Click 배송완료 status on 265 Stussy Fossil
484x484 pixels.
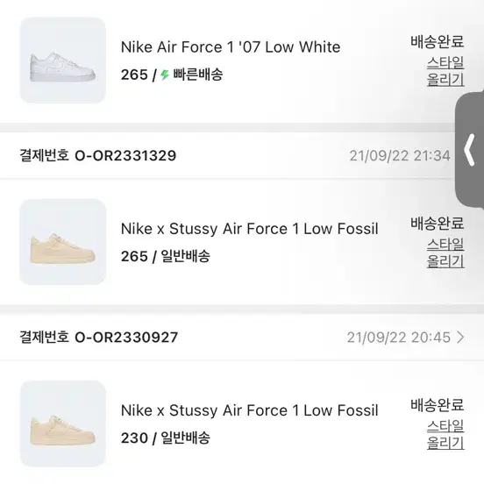(437, 224)
